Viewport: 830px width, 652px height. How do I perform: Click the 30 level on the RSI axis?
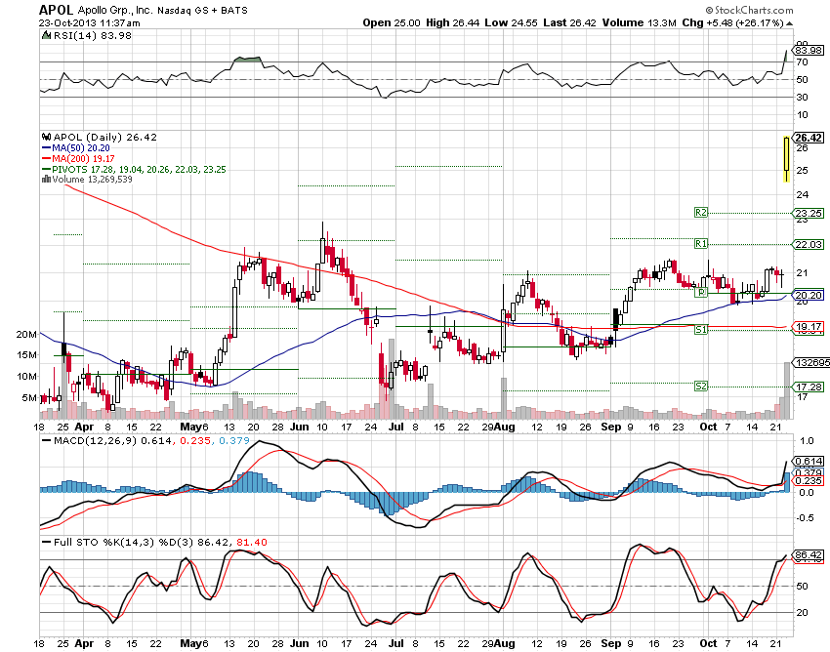tap(802, 97)
